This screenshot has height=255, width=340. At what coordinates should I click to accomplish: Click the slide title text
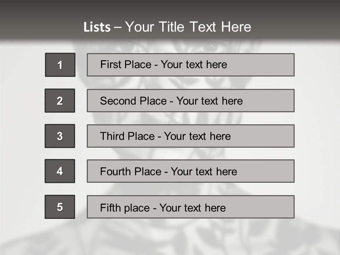click(167, 27)
